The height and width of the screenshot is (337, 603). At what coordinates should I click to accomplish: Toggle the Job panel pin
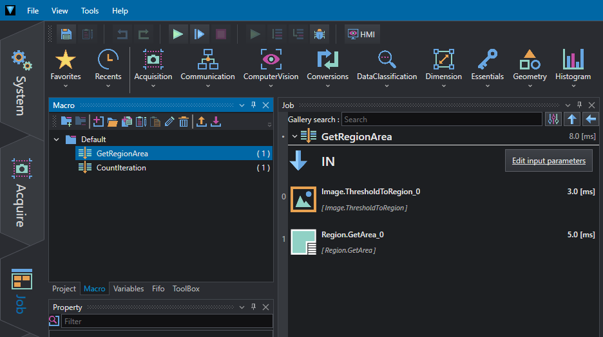[580, 105]
